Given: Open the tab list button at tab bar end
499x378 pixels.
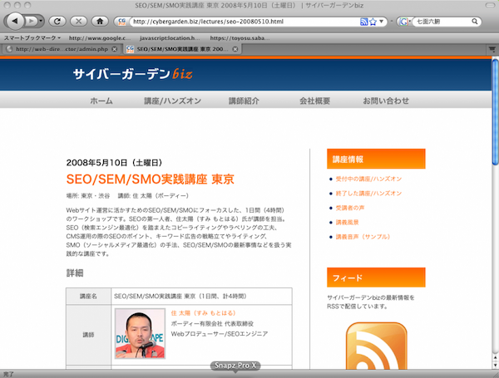Looking at the screenshot, I should [x=492, y=49].
